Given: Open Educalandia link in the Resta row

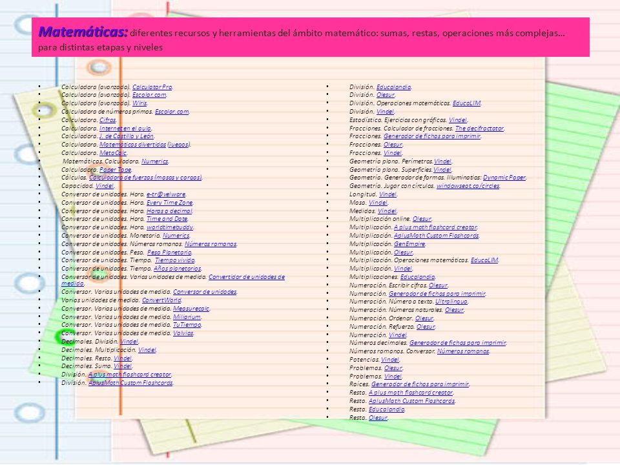Looking at the screenshot, I should tap(387, 409).
